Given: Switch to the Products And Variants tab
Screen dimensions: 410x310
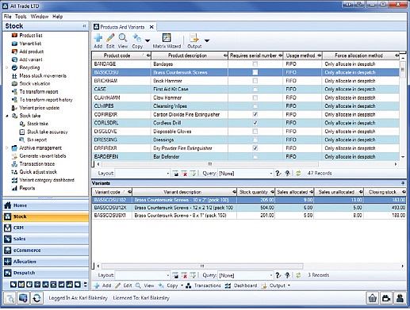Looking at the screenshot, I should pos(122,27).
